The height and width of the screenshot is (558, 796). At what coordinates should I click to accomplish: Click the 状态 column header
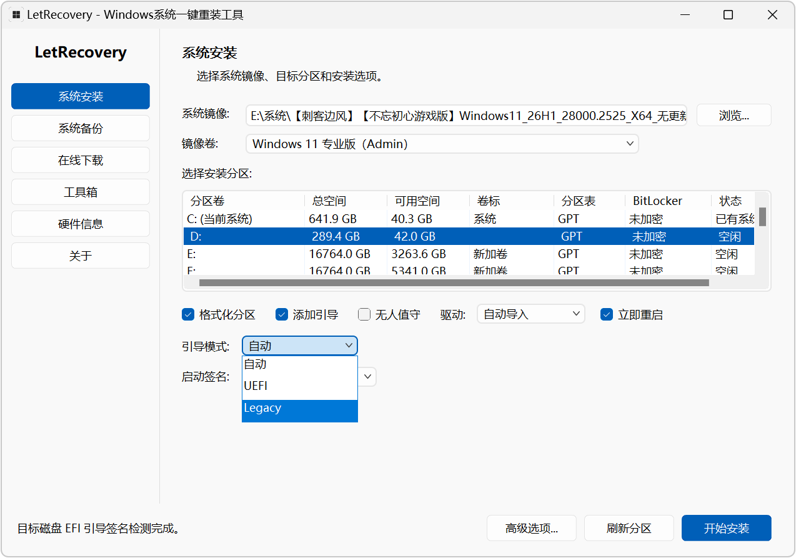pyautogui.click(x=733, y=201)
